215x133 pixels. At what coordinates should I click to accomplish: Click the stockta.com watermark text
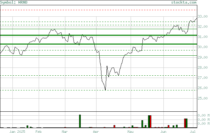(x=184, y=2)
